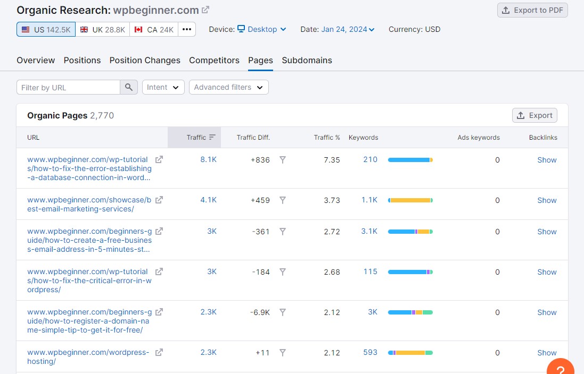Open the critical-error-in-wordpress tutorial URL
Screen dimensions: 584x374
point(89,280)
